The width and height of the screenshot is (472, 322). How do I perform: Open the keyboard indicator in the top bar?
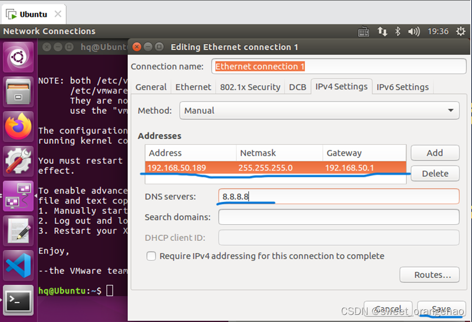tap(363, 31)
